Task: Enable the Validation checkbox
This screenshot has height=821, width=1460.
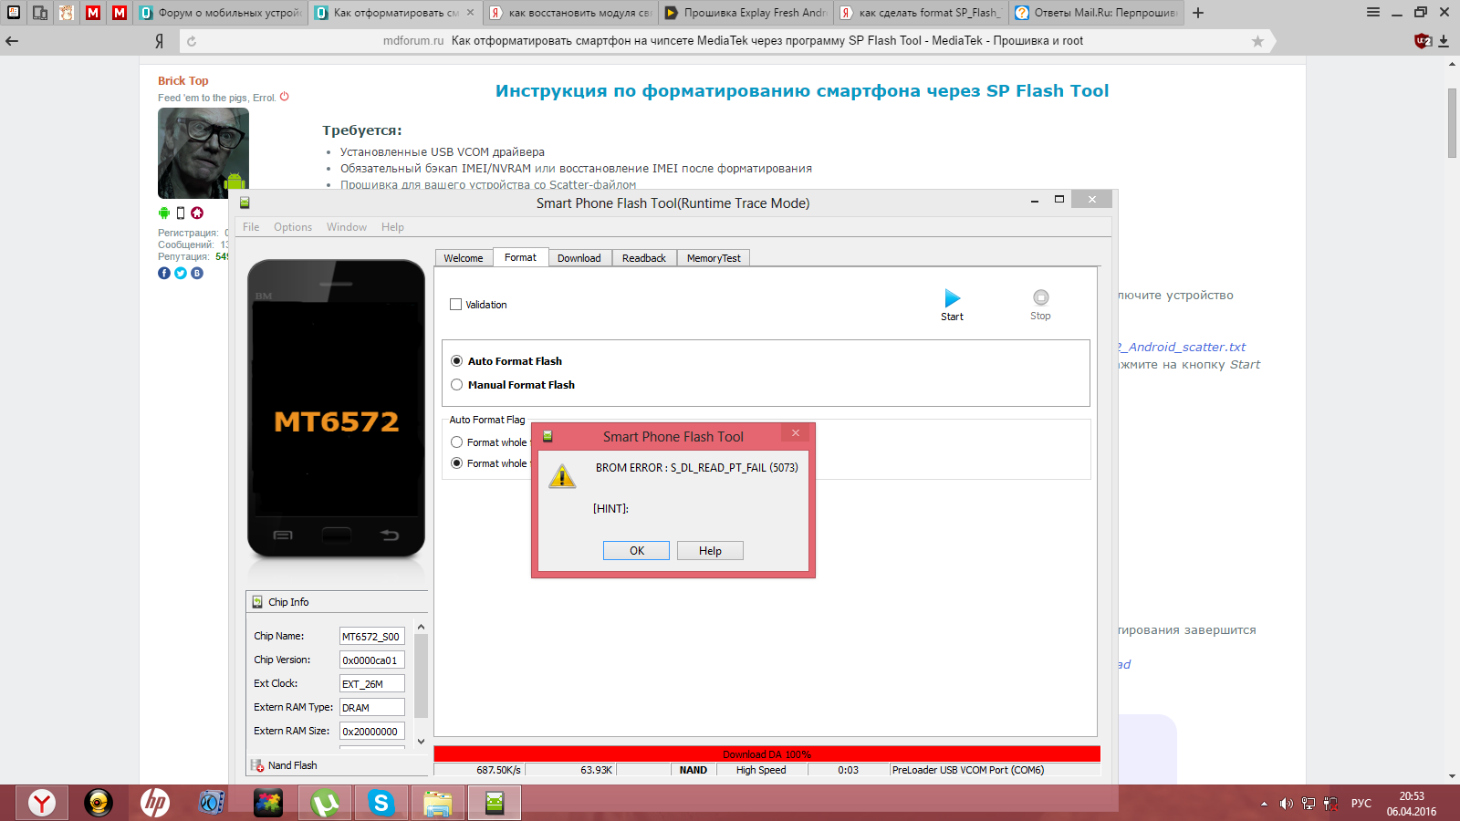Action: (455, 305)
